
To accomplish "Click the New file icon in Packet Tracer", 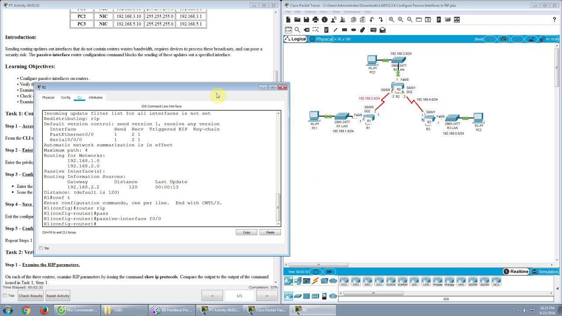I will click(288, 20).
